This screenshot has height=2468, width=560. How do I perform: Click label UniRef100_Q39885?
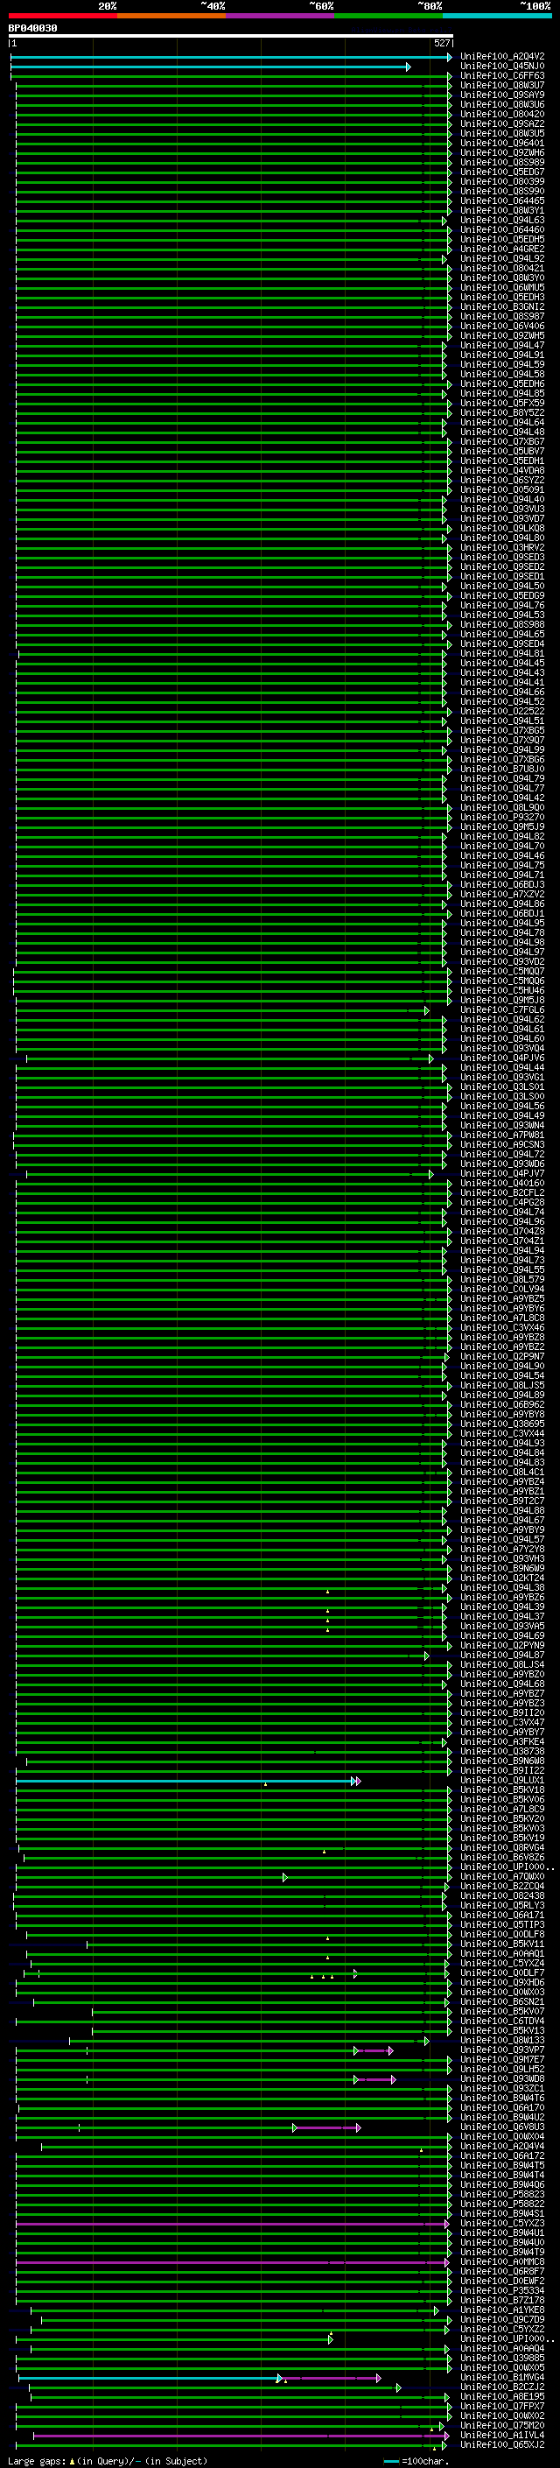(x=502, y=2358)
